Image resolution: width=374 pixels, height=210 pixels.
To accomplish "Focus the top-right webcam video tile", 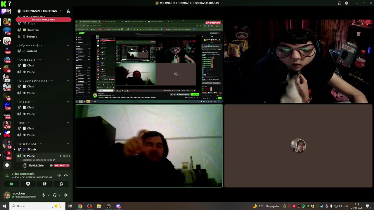I will tap(298, 61).
